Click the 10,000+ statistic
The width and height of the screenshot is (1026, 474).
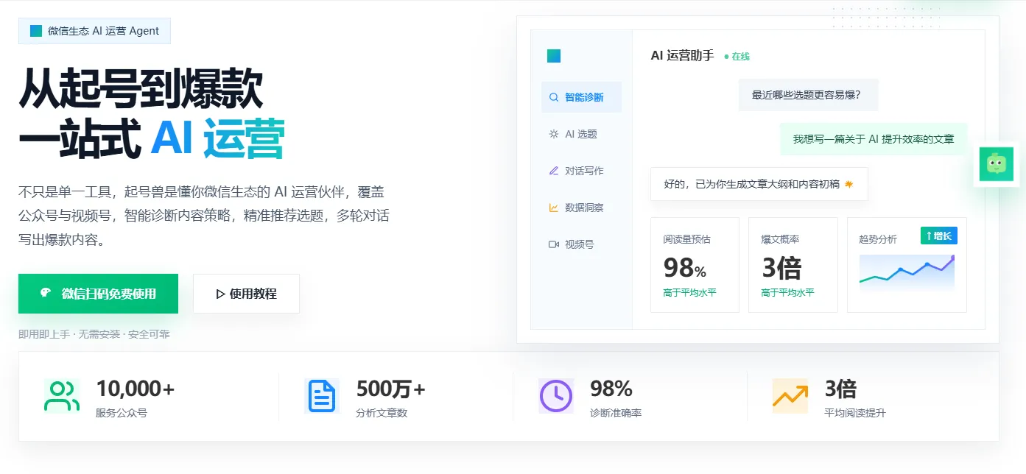[x=136, y=388]
